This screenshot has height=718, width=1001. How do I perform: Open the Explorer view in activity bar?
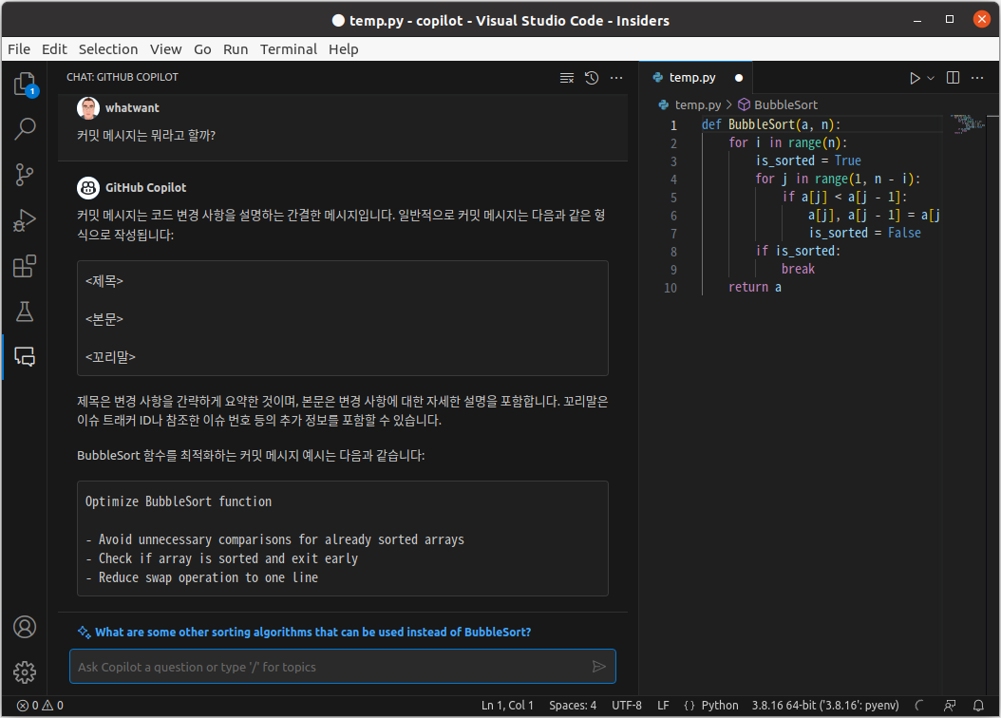pos(25,84)
